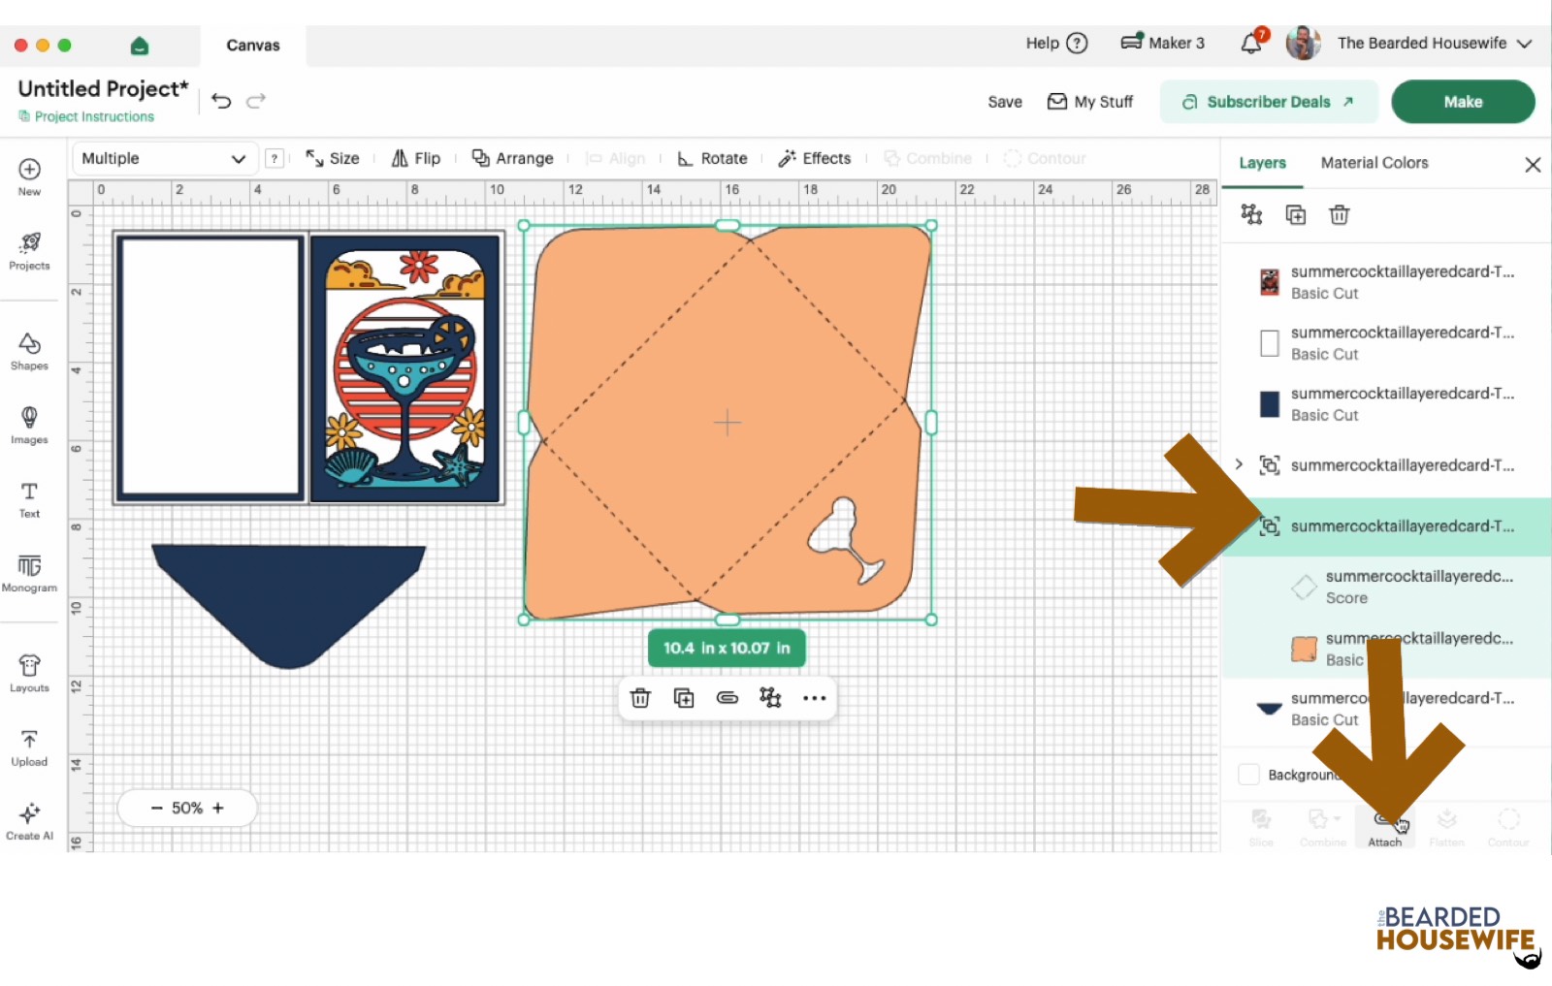The height and width of the screenshot is (986, 1552).
Task: Go to the Home screen icon
Action: (x=140, y=46)
